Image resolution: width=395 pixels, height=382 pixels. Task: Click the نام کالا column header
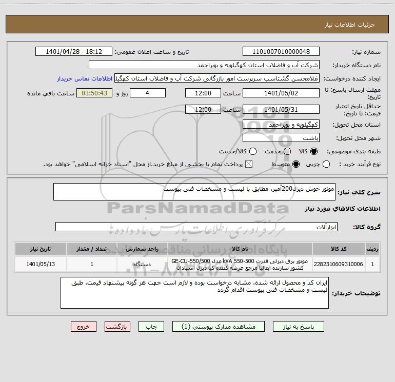point(240,249)
